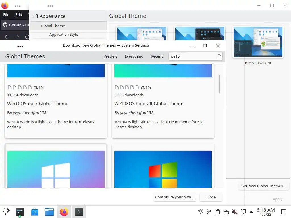Launch Discover store from the taskbar
The width and height of the screenshot is (291, 218).
point(34,212)
